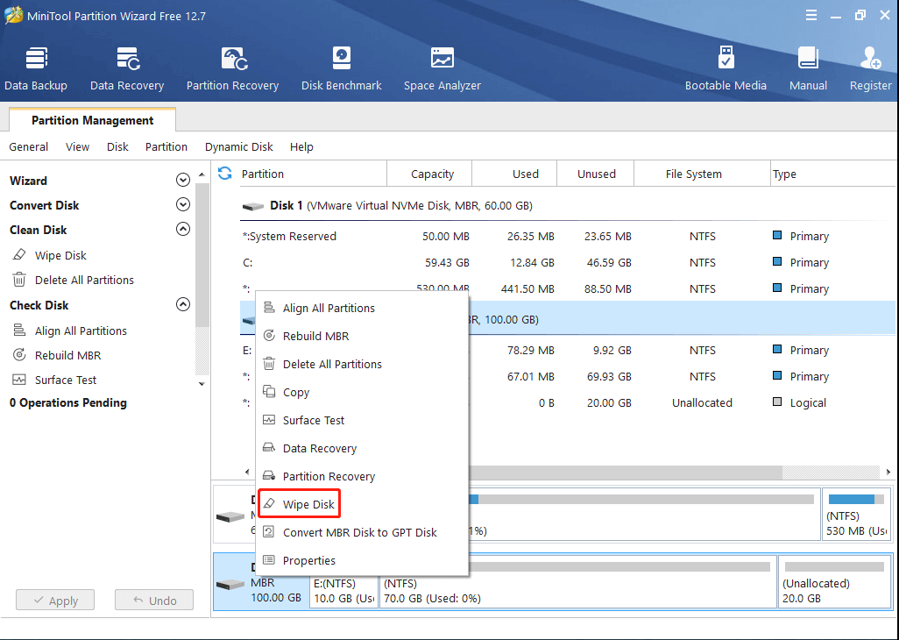Sort by the File System column header
This screenshot has height=640, width=899.
pos(703,174)
